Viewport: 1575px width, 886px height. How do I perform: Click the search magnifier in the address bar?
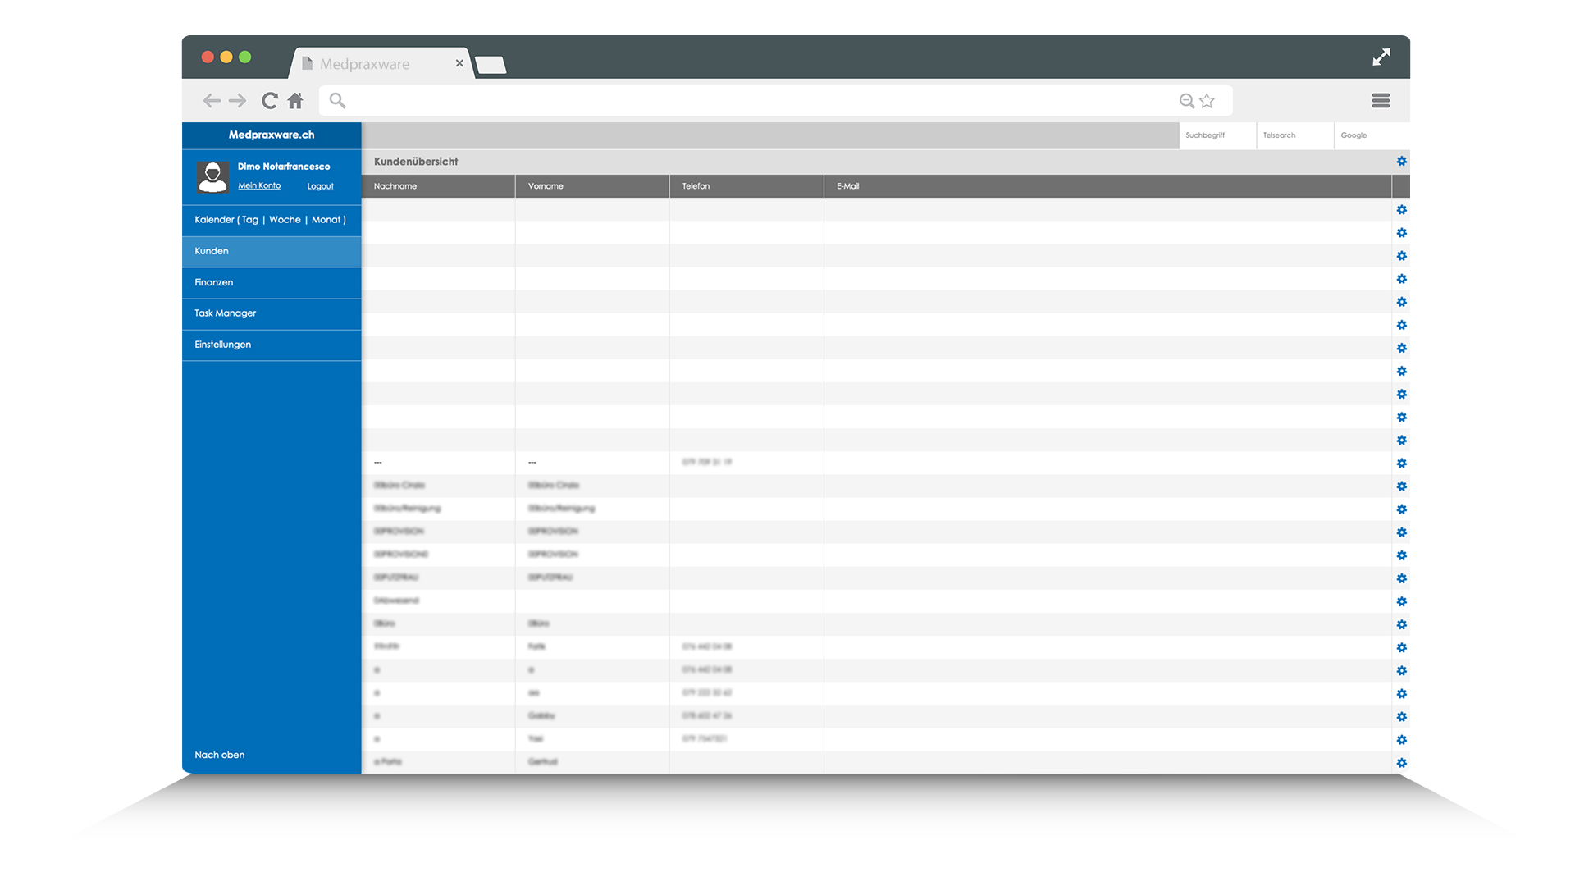pos(337,100)
